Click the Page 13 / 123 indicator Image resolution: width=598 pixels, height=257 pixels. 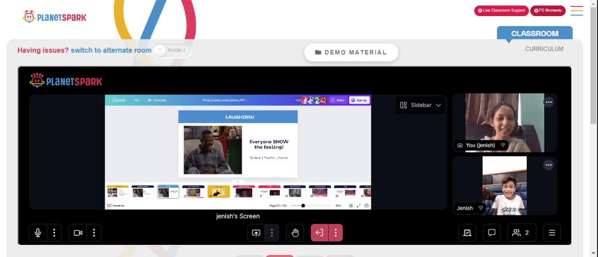[x=277, y=206]
